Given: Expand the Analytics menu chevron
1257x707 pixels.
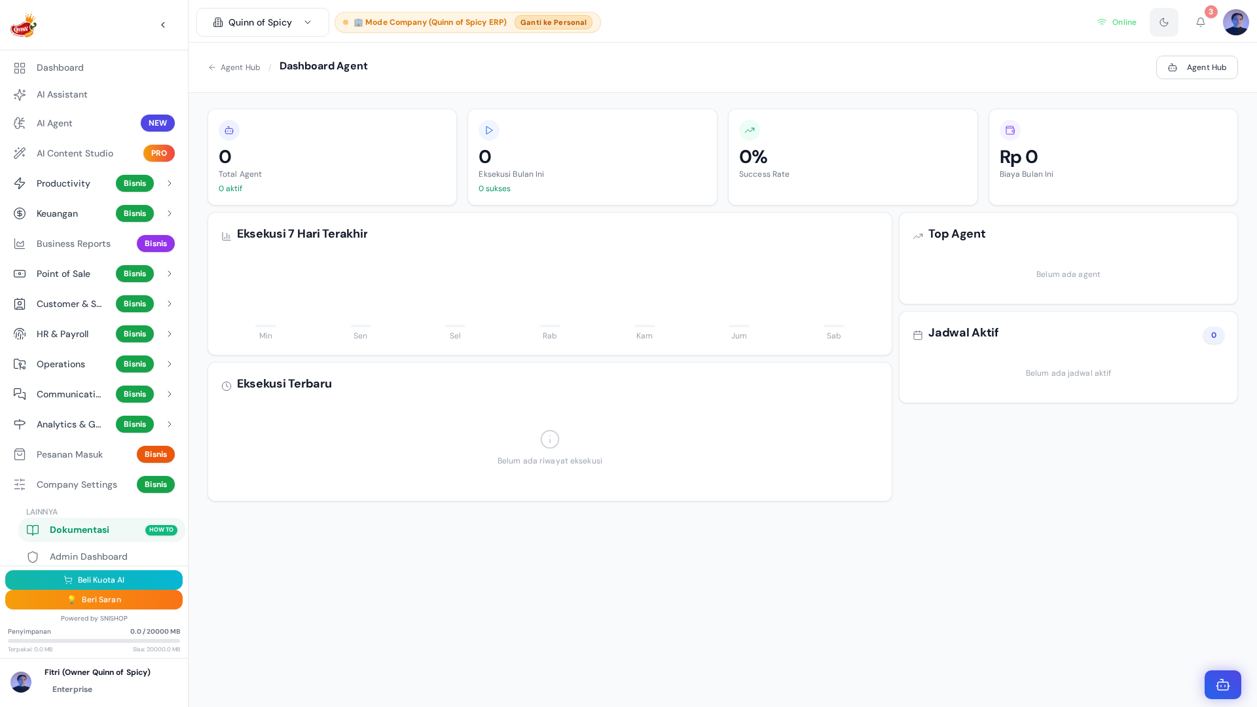Looking at the screenshot, I should pyautogui.click(x=169, y=424).
